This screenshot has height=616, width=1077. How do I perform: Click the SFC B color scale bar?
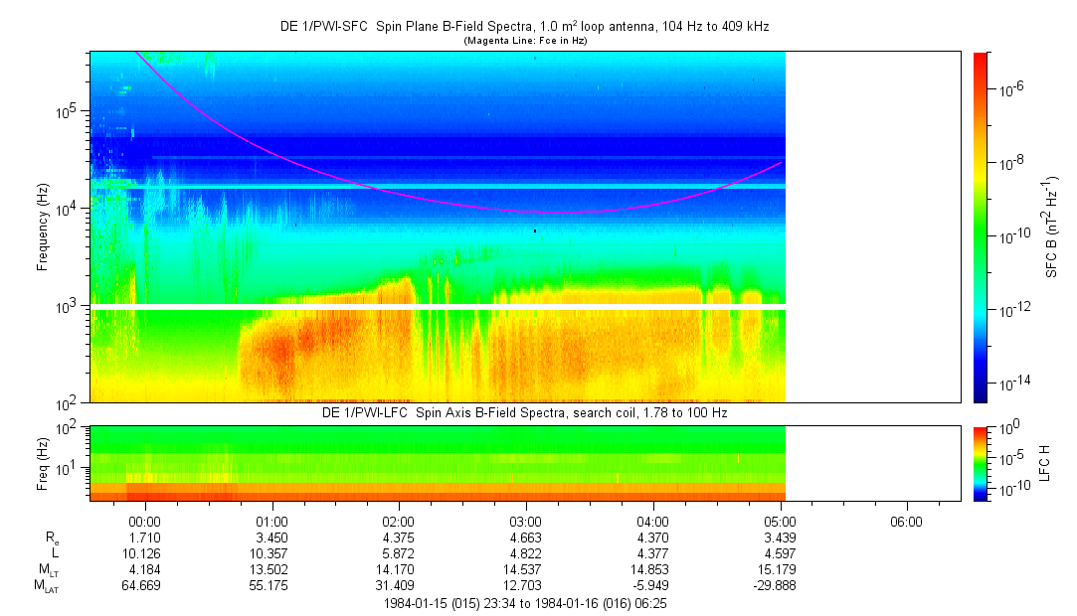tap(981, 227)
